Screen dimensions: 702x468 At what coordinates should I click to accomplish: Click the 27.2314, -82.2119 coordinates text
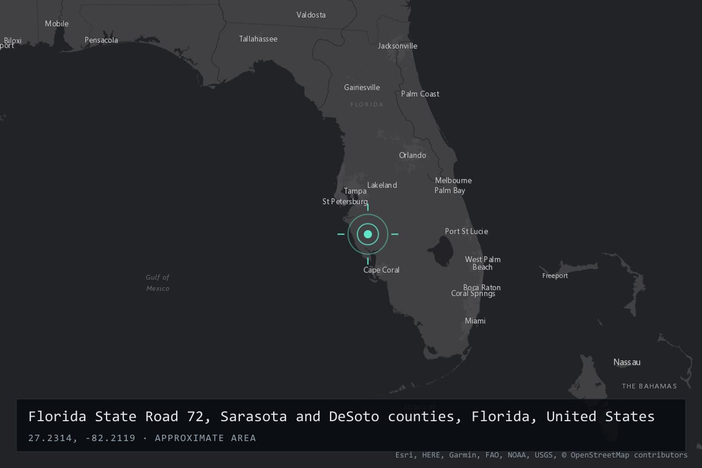tap(81, 438)
